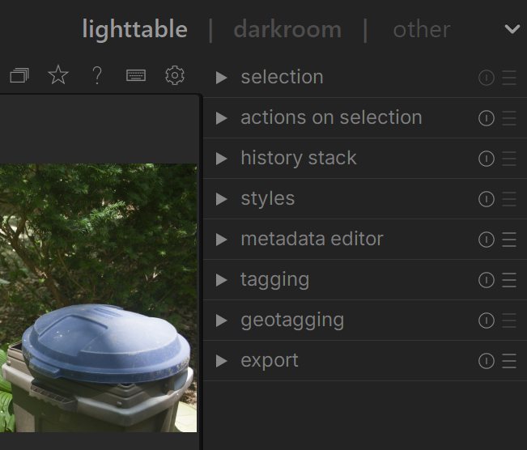Switch to the lighttable view

tap(134, 30)
